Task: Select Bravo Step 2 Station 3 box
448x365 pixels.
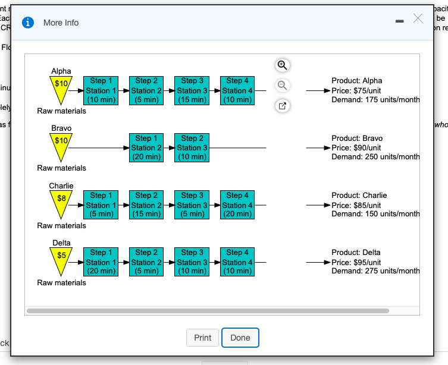Action: (192, 147)
